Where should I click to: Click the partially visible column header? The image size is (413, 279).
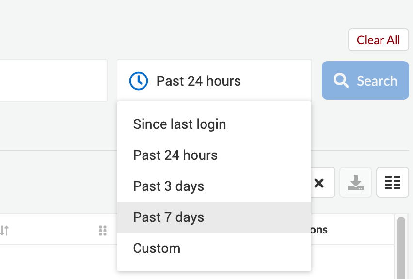pyautogui.click(x=320, y=230)
